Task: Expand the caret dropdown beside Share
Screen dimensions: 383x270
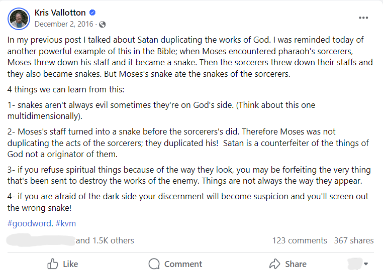Action: [366, 264]
